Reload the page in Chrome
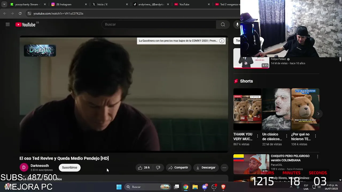Viewport: 342px width, 192px height. coord(20,13)
